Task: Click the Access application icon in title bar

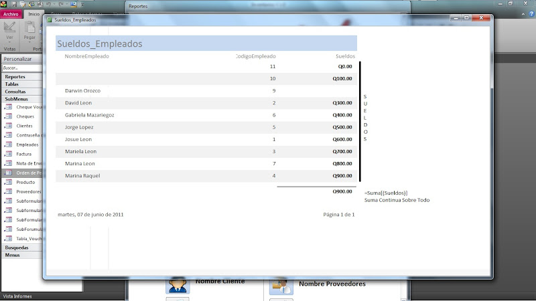Action: click(x=5, y=4)
